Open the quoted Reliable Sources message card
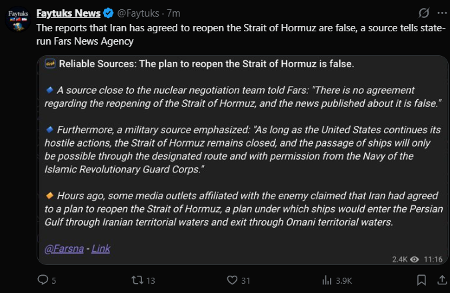This screenshot has height=293, width=450. (x=243, y=160)
